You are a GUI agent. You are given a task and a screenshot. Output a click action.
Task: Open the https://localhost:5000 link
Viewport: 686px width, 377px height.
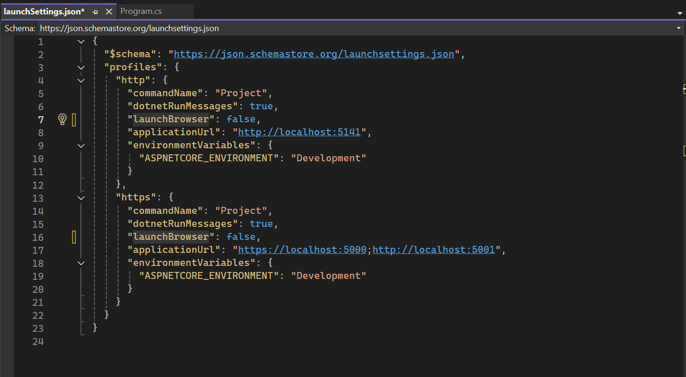coord(303,250)
